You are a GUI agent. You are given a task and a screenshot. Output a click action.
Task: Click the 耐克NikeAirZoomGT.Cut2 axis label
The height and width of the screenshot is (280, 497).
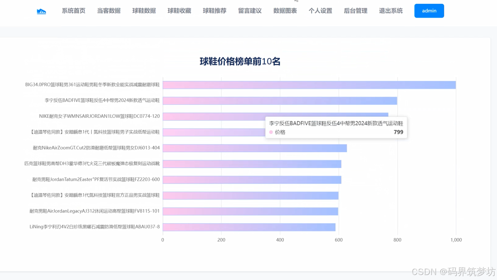tap(97, 148)
